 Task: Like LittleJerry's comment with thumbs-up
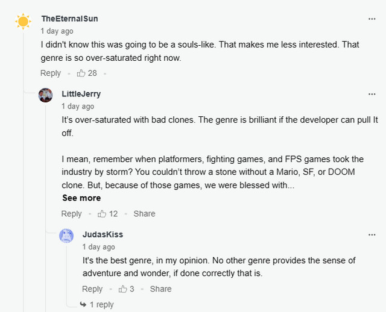(102, 214)
